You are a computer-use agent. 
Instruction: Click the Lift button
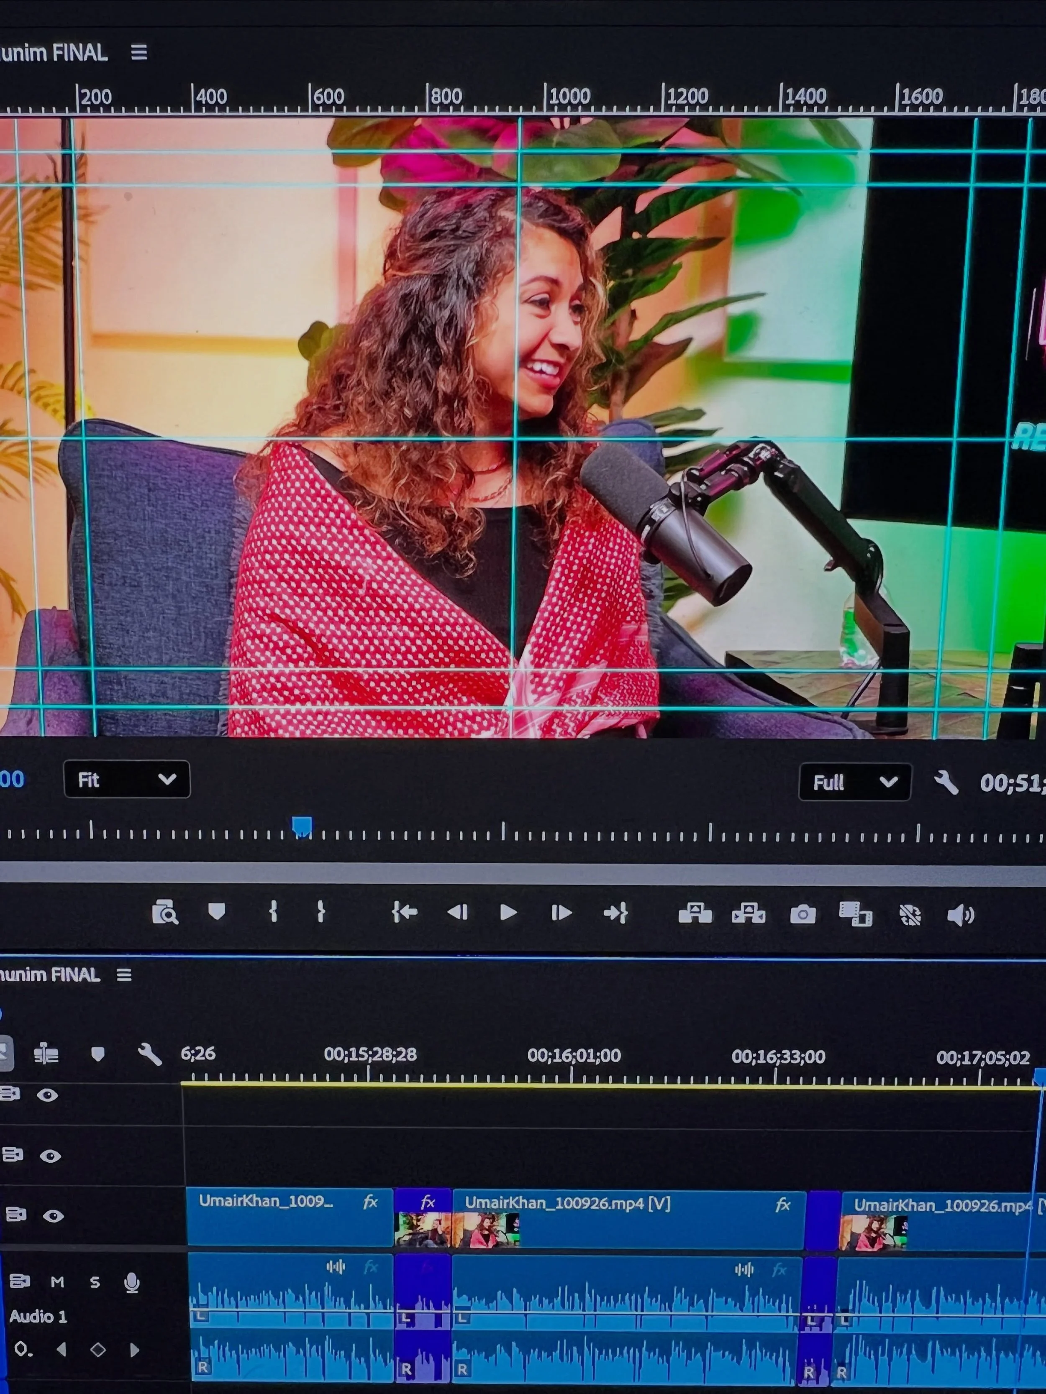[695, 913]
